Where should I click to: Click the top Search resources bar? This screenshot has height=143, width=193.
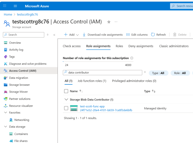[x=181, y=6]
